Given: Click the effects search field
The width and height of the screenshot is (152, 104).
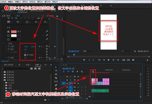Looking at the screenshot, I should coord(15,69).
